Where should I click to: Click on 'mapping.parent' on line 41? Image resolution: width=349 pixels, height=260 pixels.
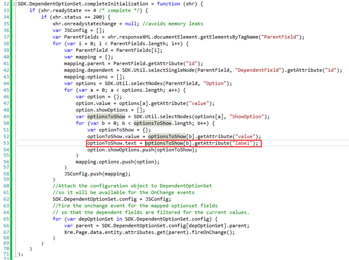click(84, 63)
